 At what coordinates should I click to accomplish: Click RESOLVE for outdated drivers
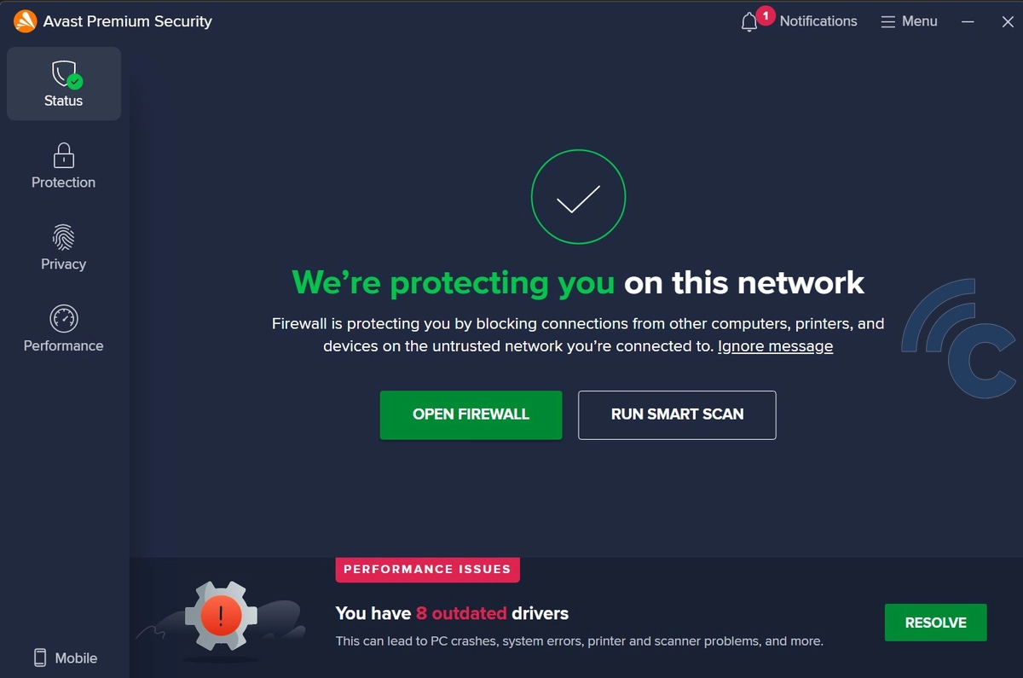coord(935,623)
